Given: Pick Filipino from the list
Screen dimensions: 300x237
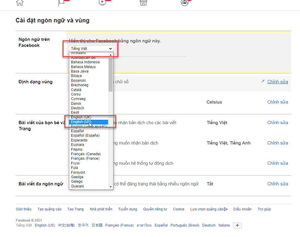Looking at the screenshot, I should [x=77, y=150].
